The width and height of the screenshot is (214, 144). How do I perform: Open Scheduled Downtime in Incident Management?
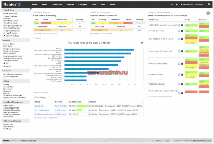coord(12,110)
